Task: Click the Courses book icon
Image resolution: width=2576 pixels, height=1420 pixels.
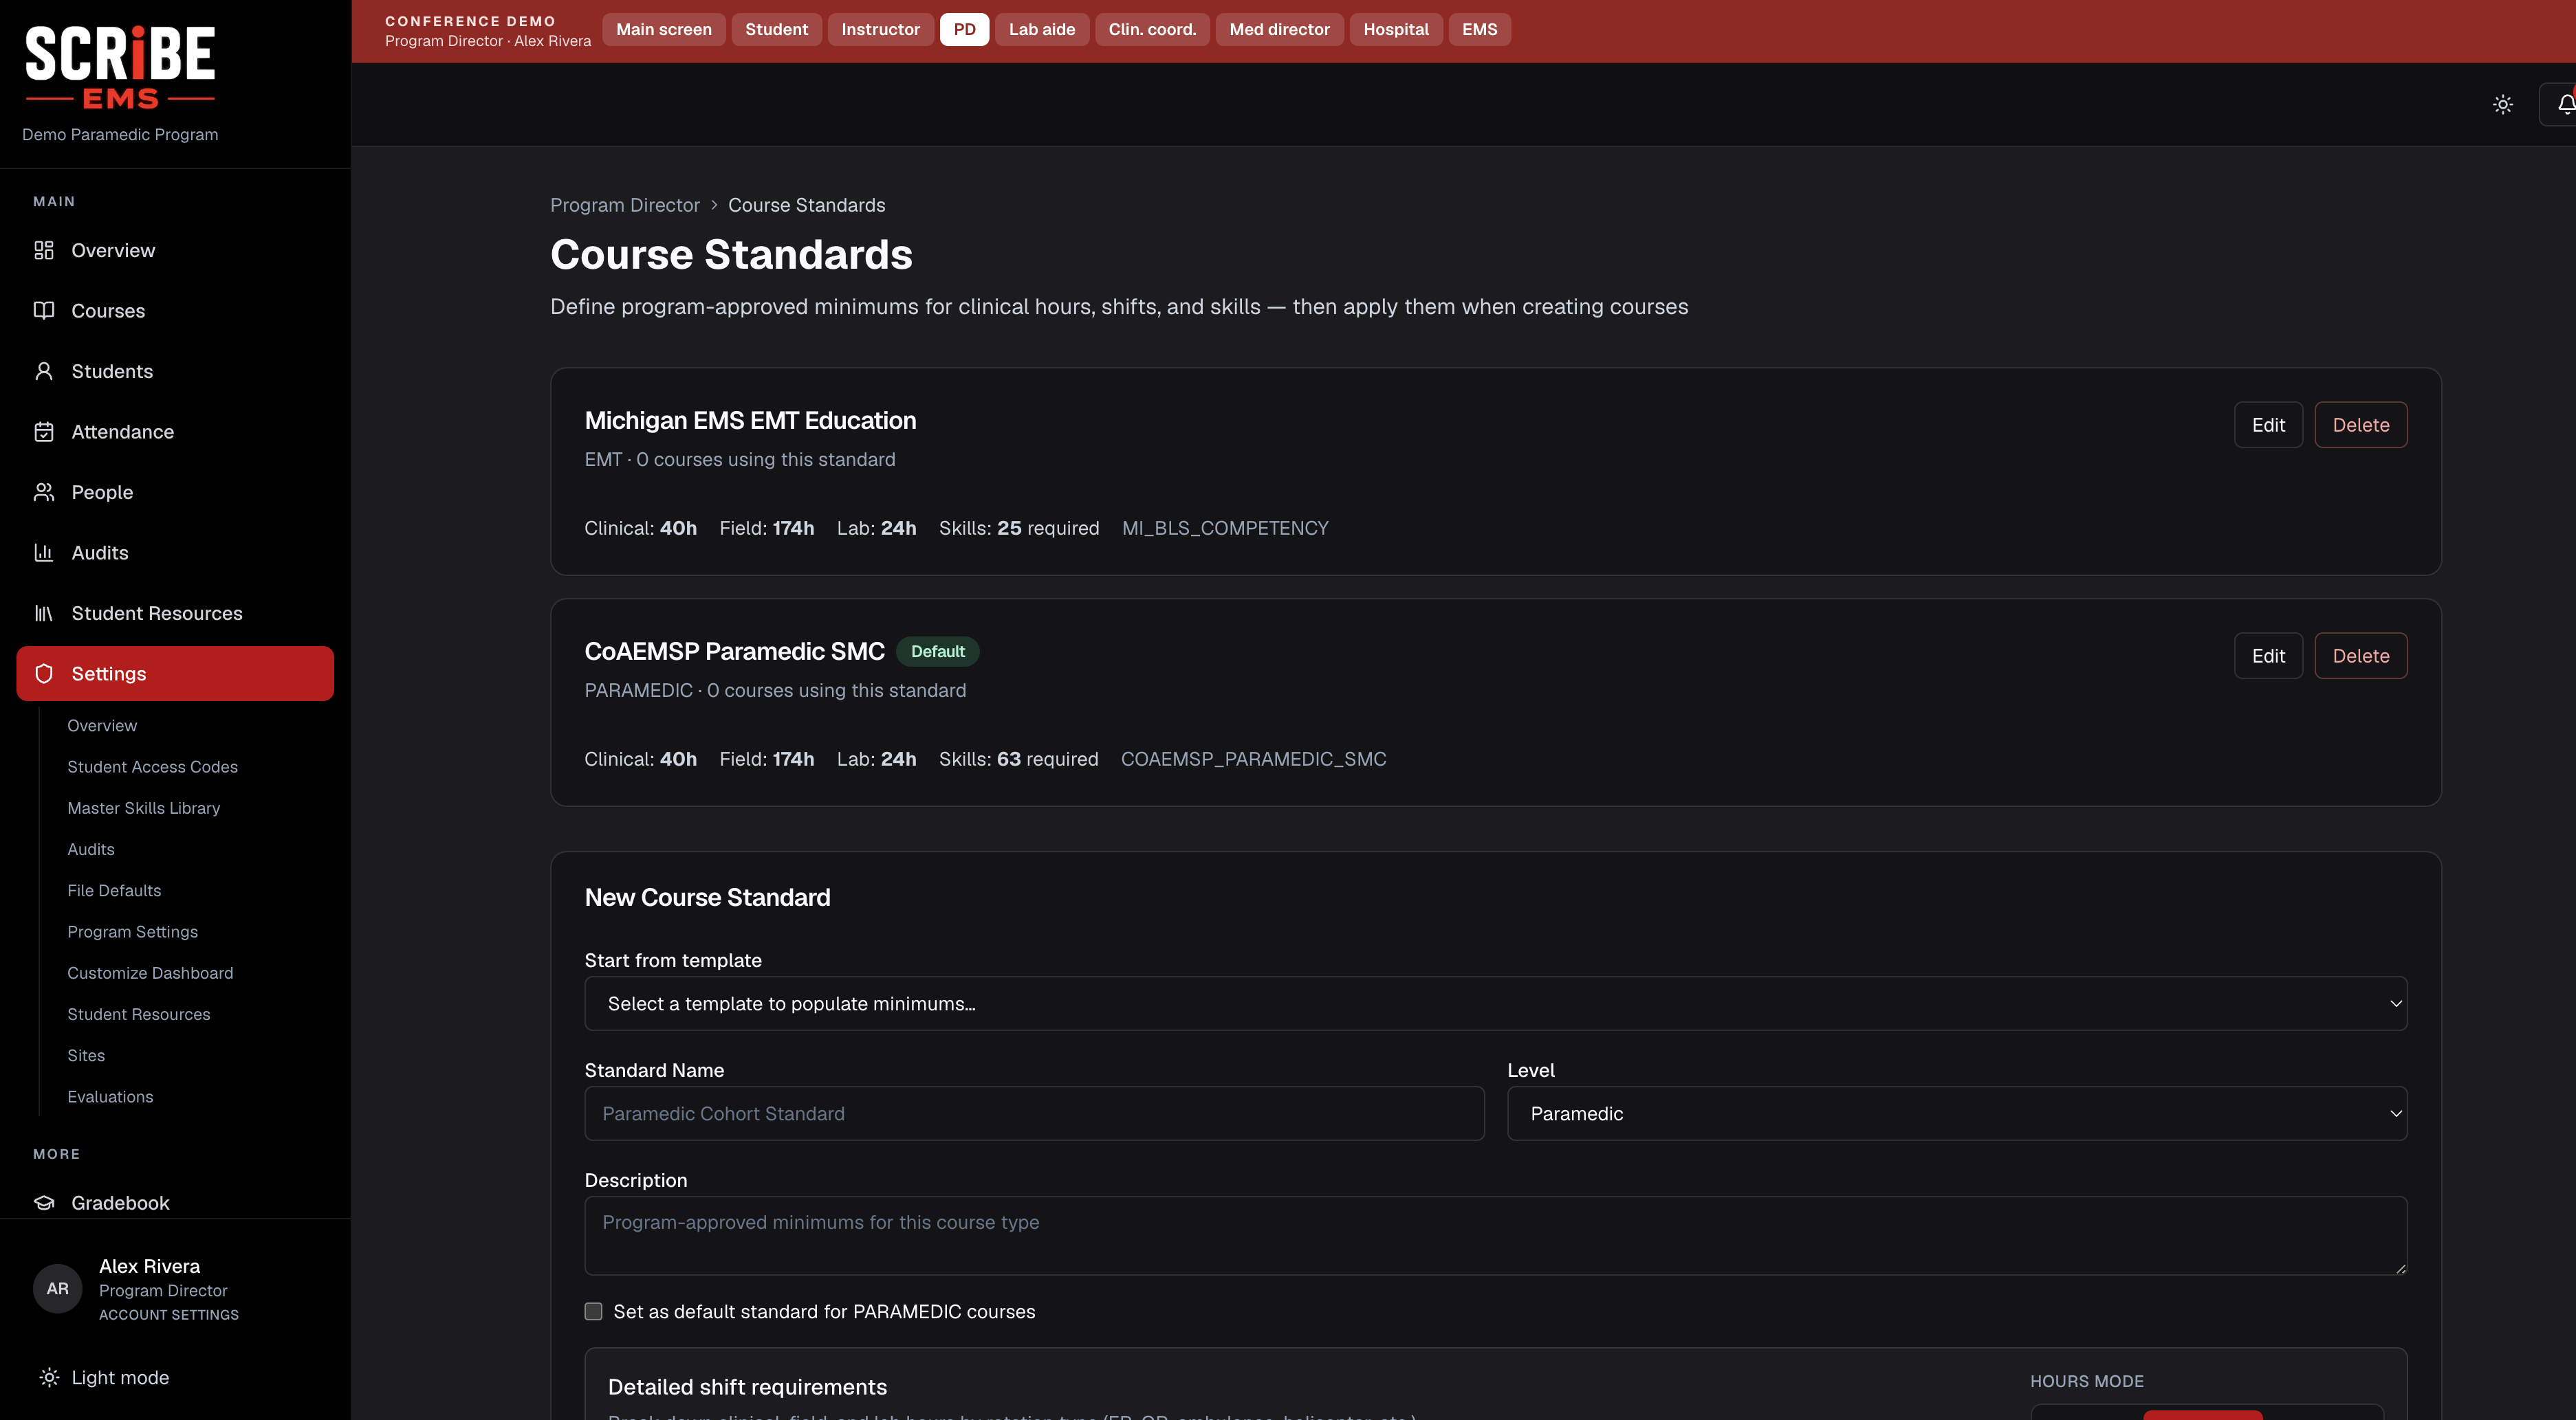Action: 44,311
